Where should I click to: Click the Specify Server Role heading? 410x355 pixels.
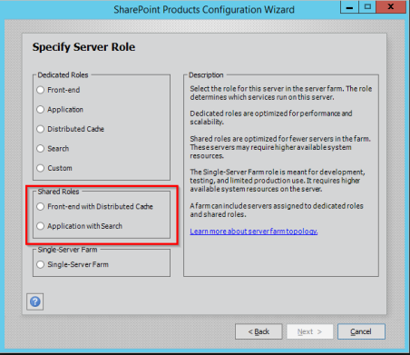coord(83,47)
